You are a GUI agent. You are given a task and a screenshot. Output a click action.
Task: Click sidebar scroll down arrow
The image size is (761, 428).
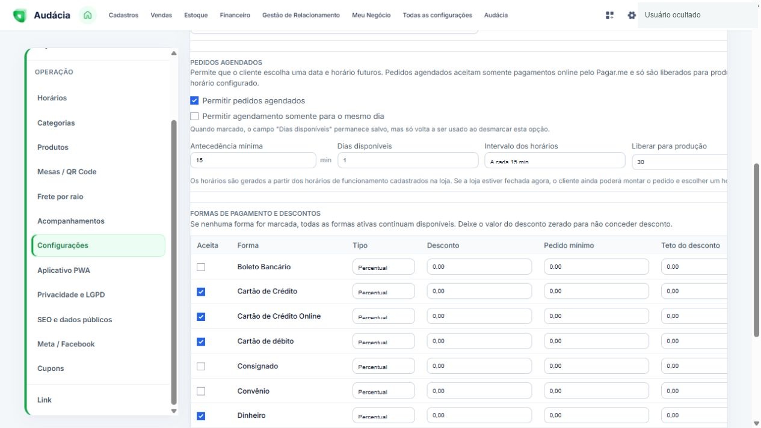click(x=174, y=411)
